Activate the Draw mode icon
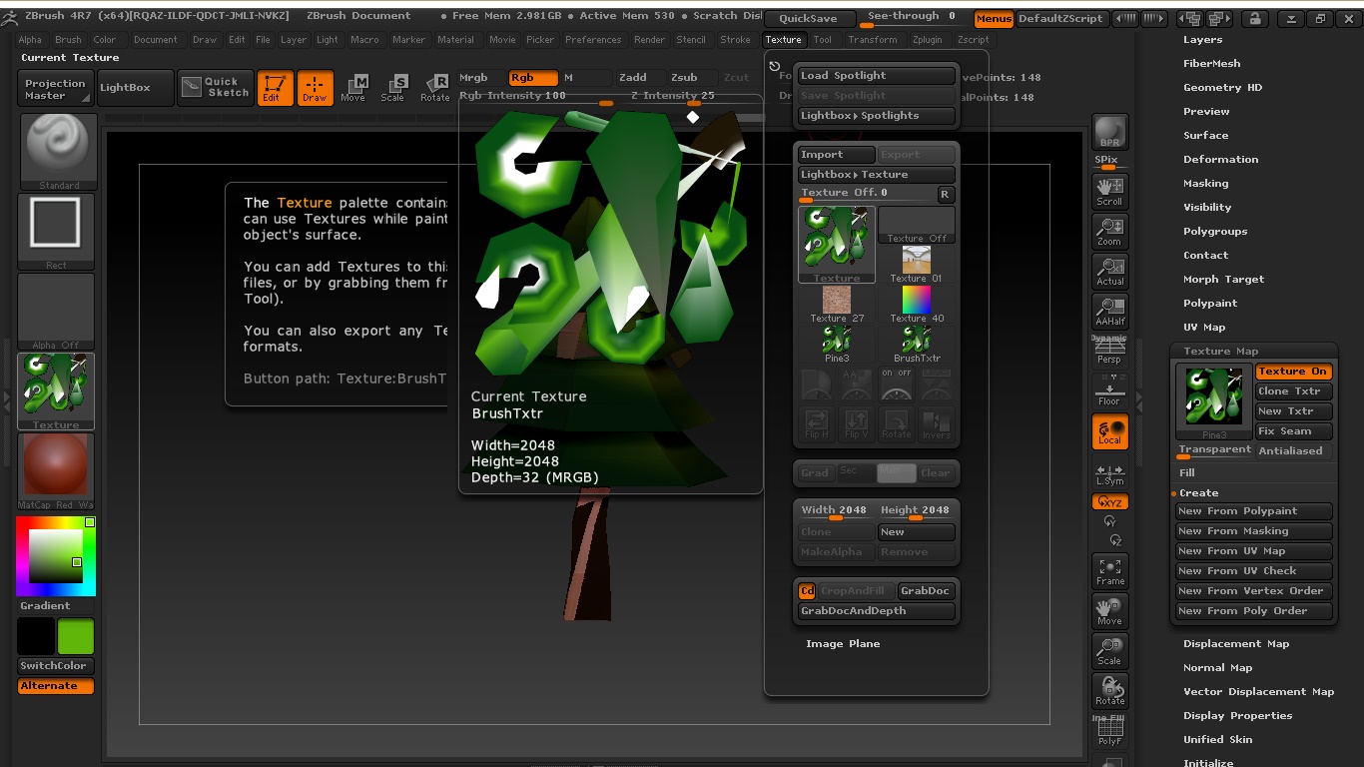1364x767 pixels. [316, 88]
